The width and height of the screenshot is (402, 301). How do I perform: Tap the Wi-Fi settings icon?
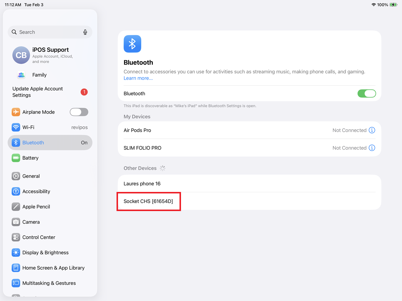click(16, 127)
